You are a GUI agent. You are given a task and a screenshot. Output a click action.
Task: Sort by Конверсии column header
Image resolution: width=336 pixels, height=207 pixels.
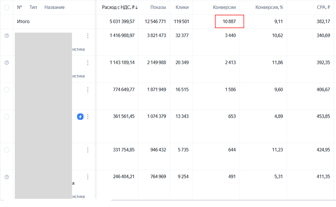(224, 7)
